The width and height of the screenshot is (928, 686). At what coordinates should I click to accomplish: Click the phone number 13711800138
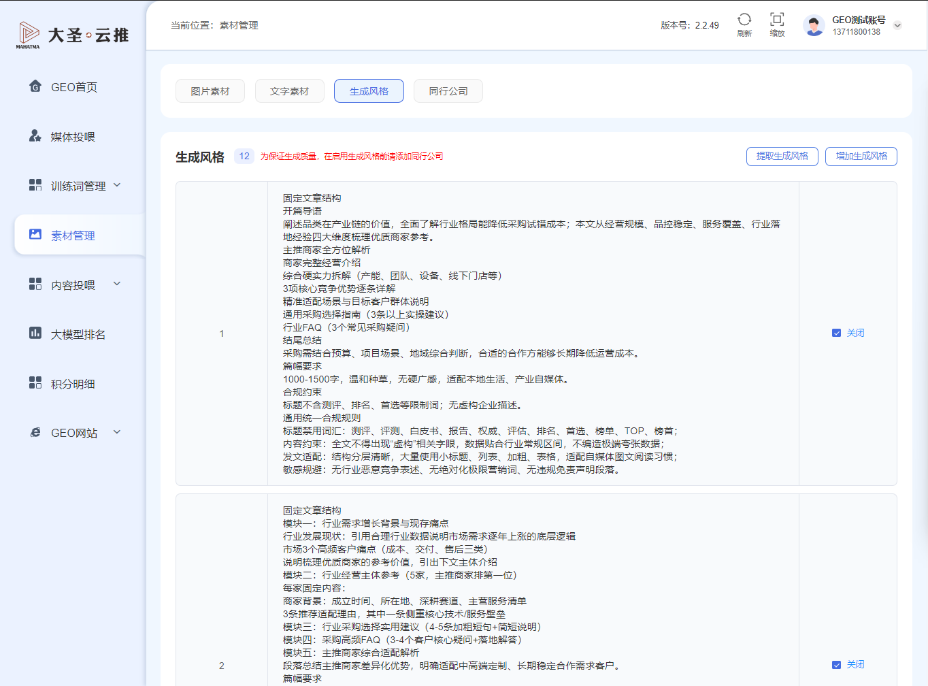coord(857,32)
